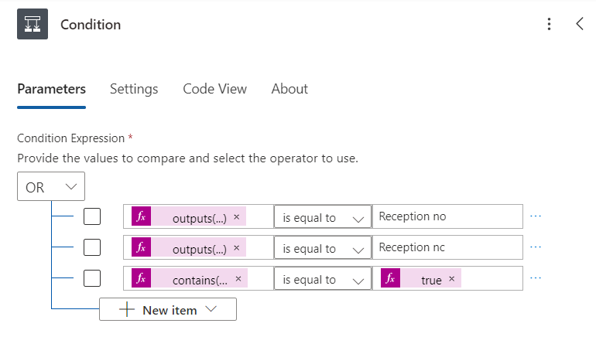Switch to the Settings tab
The image size is (596, 337).
point(134,89)
